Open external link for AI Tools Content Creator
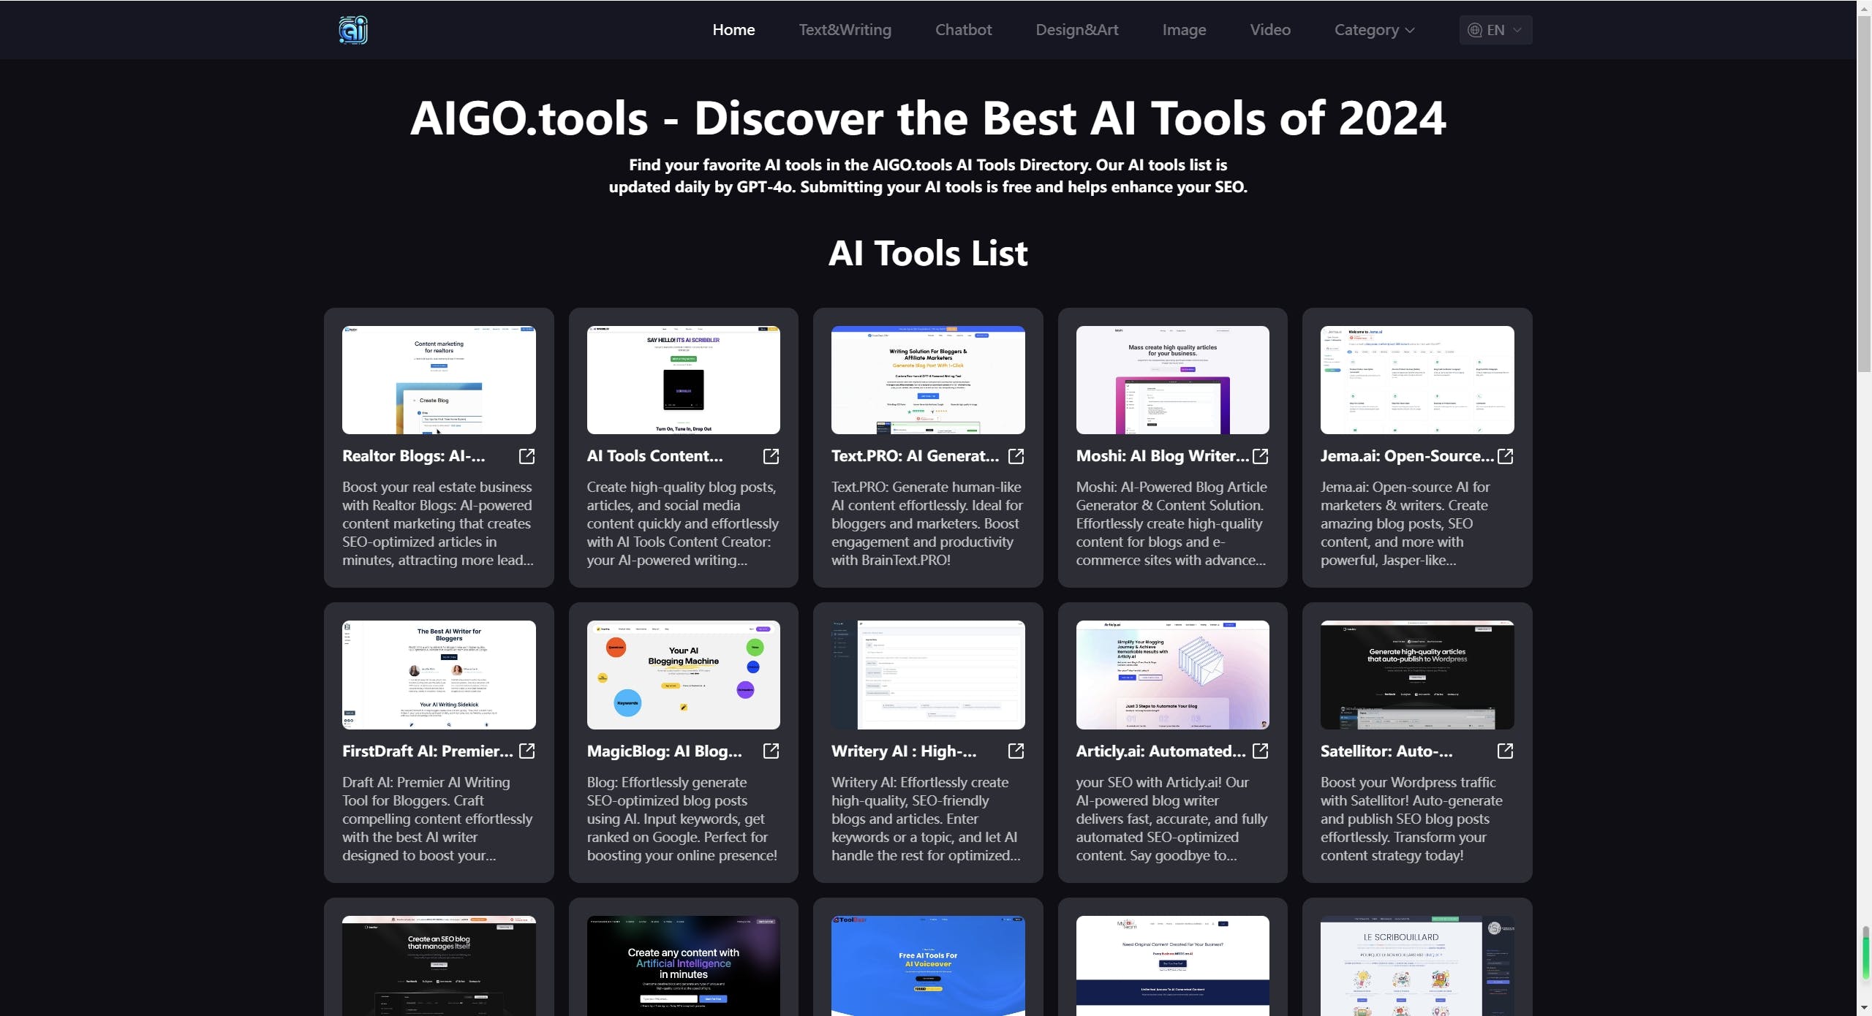The image size is (1872, 1016). pos(771,455)
